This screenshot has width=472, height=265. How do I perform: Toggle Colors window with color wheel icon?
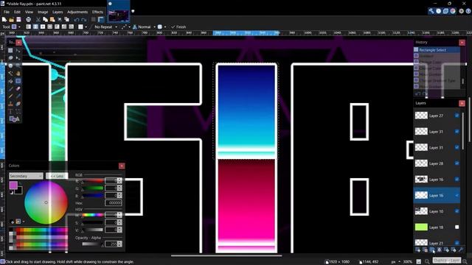click(x=453, y=11)
